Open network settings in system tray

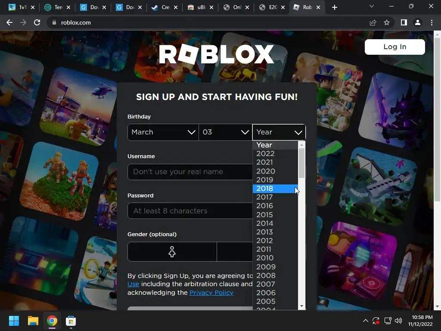coord(388,321)
